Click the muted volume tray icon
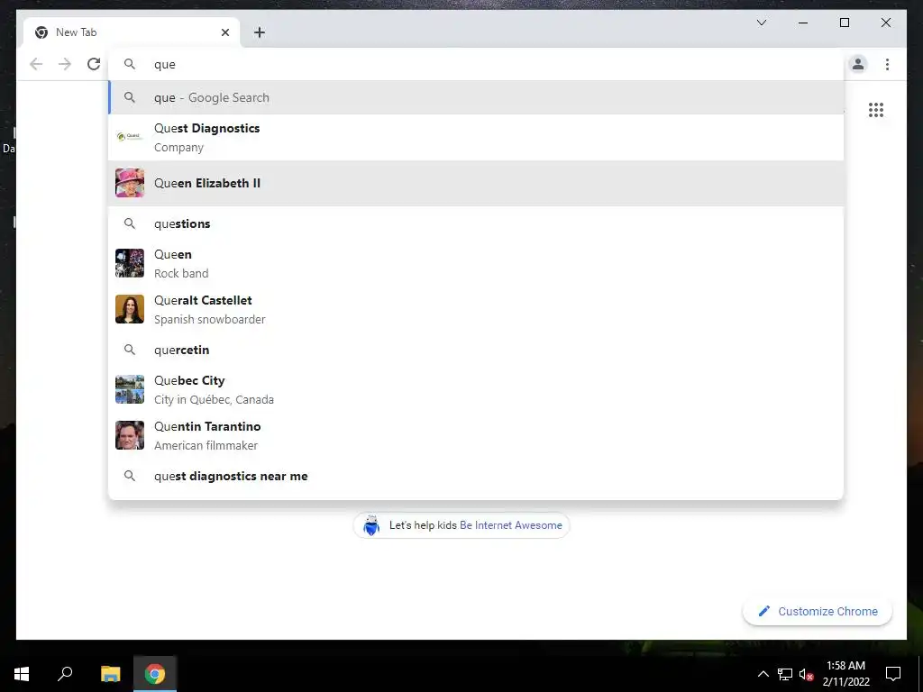The width and height of the screenshot is (923, 692). 806,674
